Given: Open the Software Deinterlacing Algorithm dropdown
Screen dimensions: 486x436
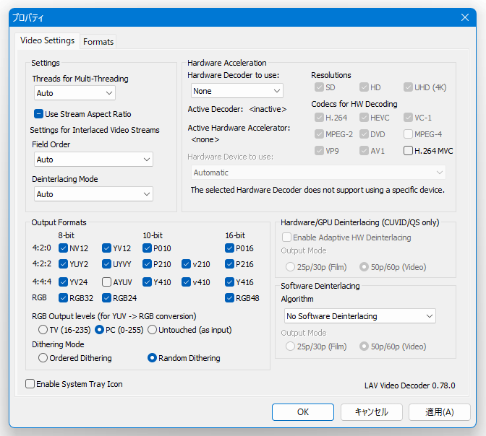Looking at the screenshot, I should pos(359,316).
